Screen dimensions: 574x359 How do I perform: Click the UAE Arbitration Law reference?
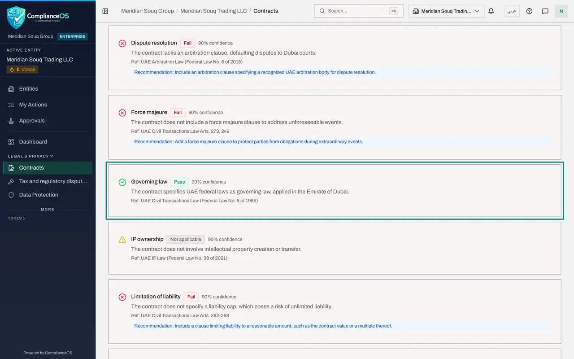(x=187, y=62)
